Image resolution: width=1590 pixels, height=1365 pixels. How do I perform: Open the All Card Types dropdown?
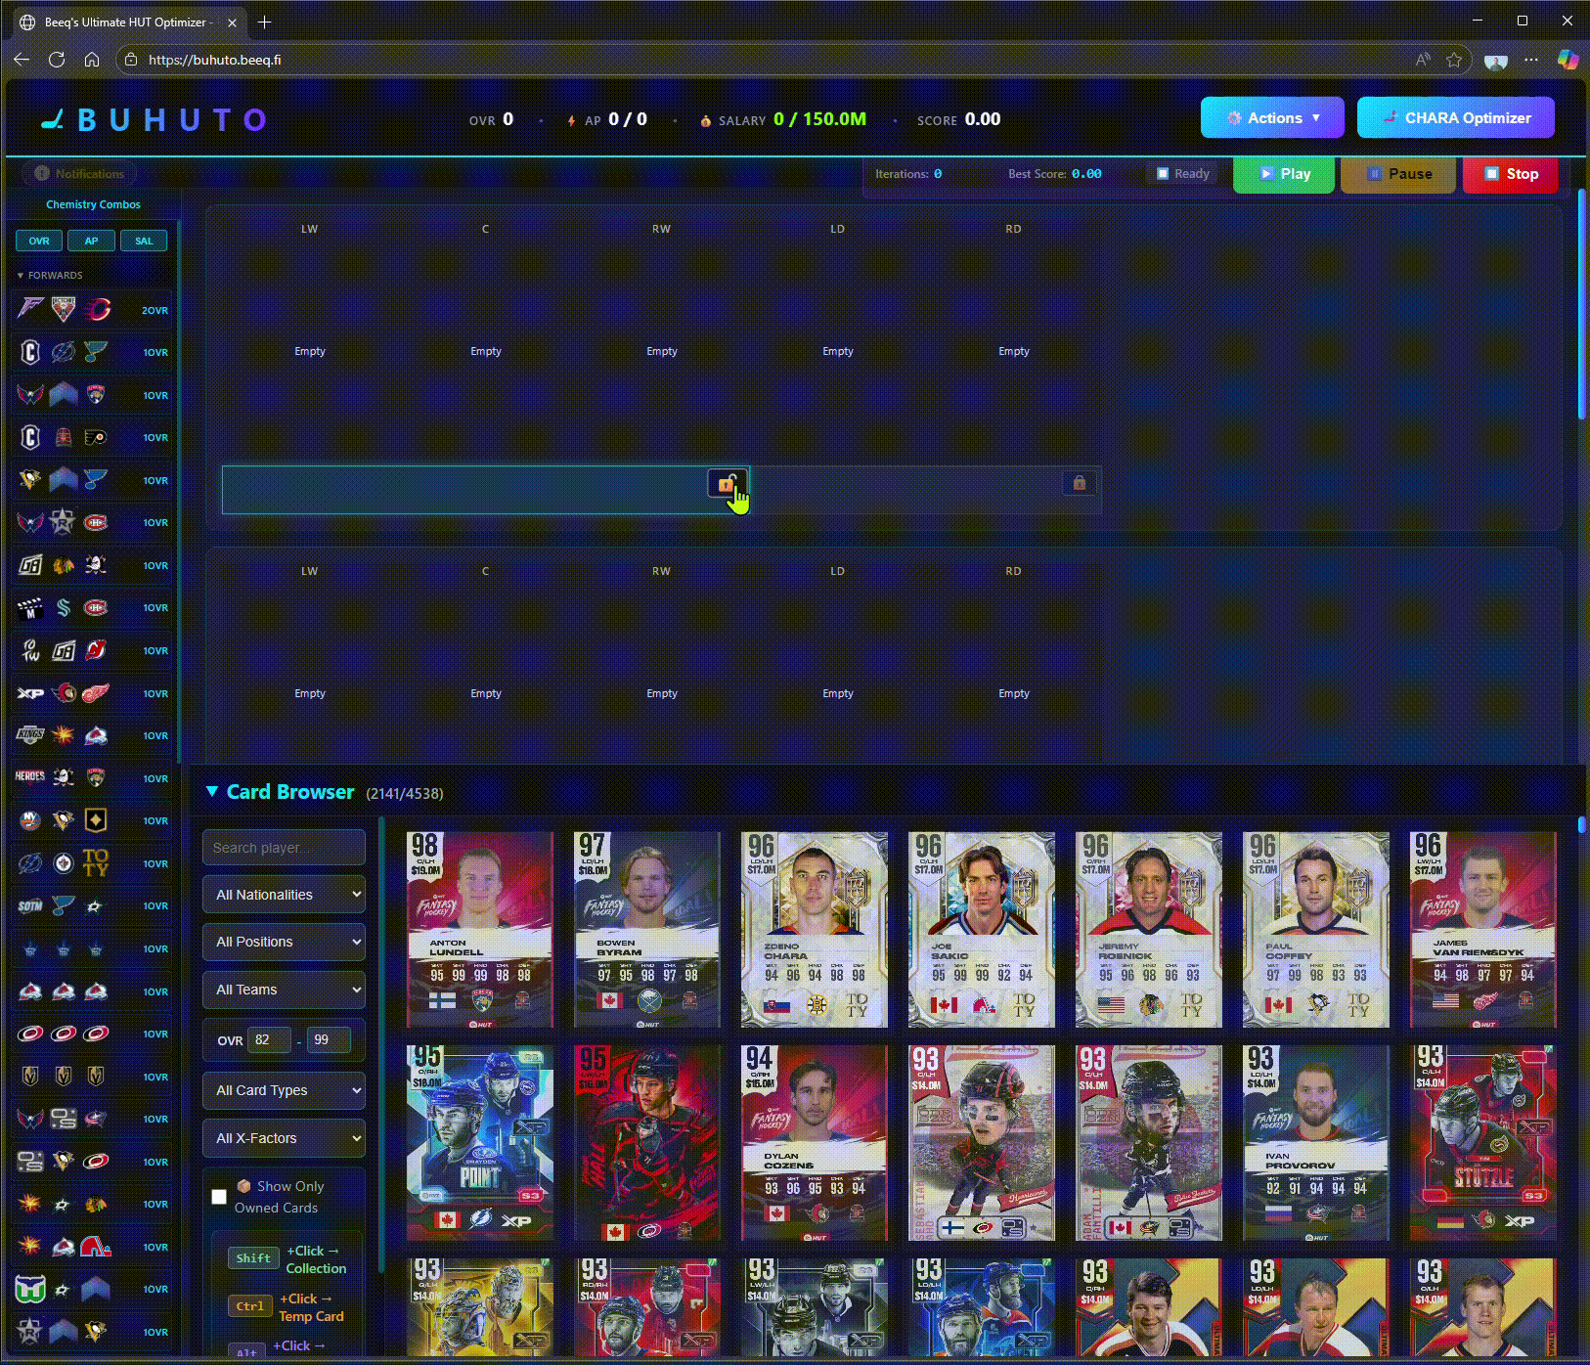[x=284, y=1090]
